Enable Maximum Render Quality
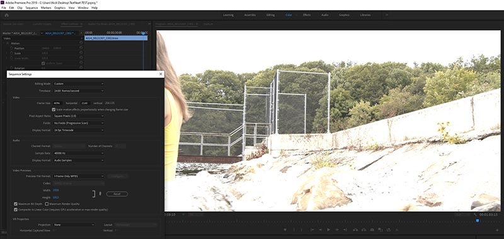This screenshot has width=504, height=239. click(x=47, y=204)
